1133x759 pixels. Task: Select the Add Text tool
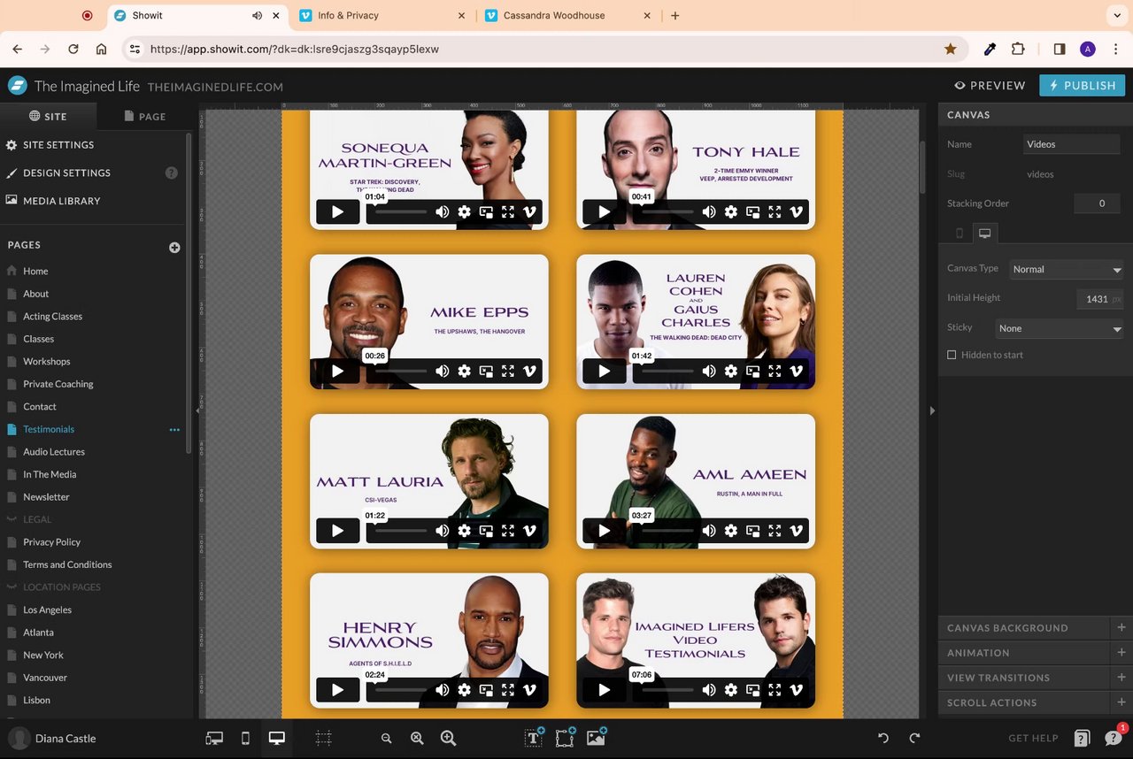click(x=535, y=738)
